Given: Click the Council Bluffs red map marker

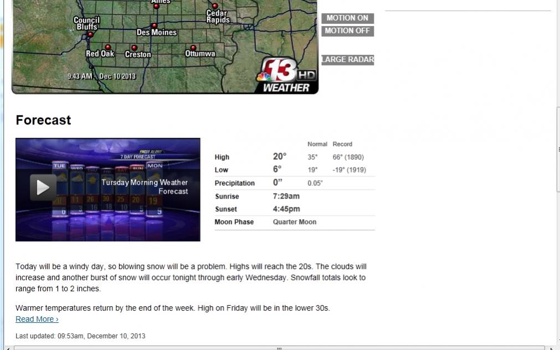Looking at the screenshot, I should (90, 34).
